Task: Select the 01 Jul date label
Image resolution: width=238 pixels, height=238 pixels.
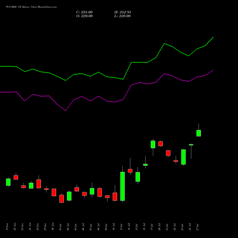Action: 60,227
